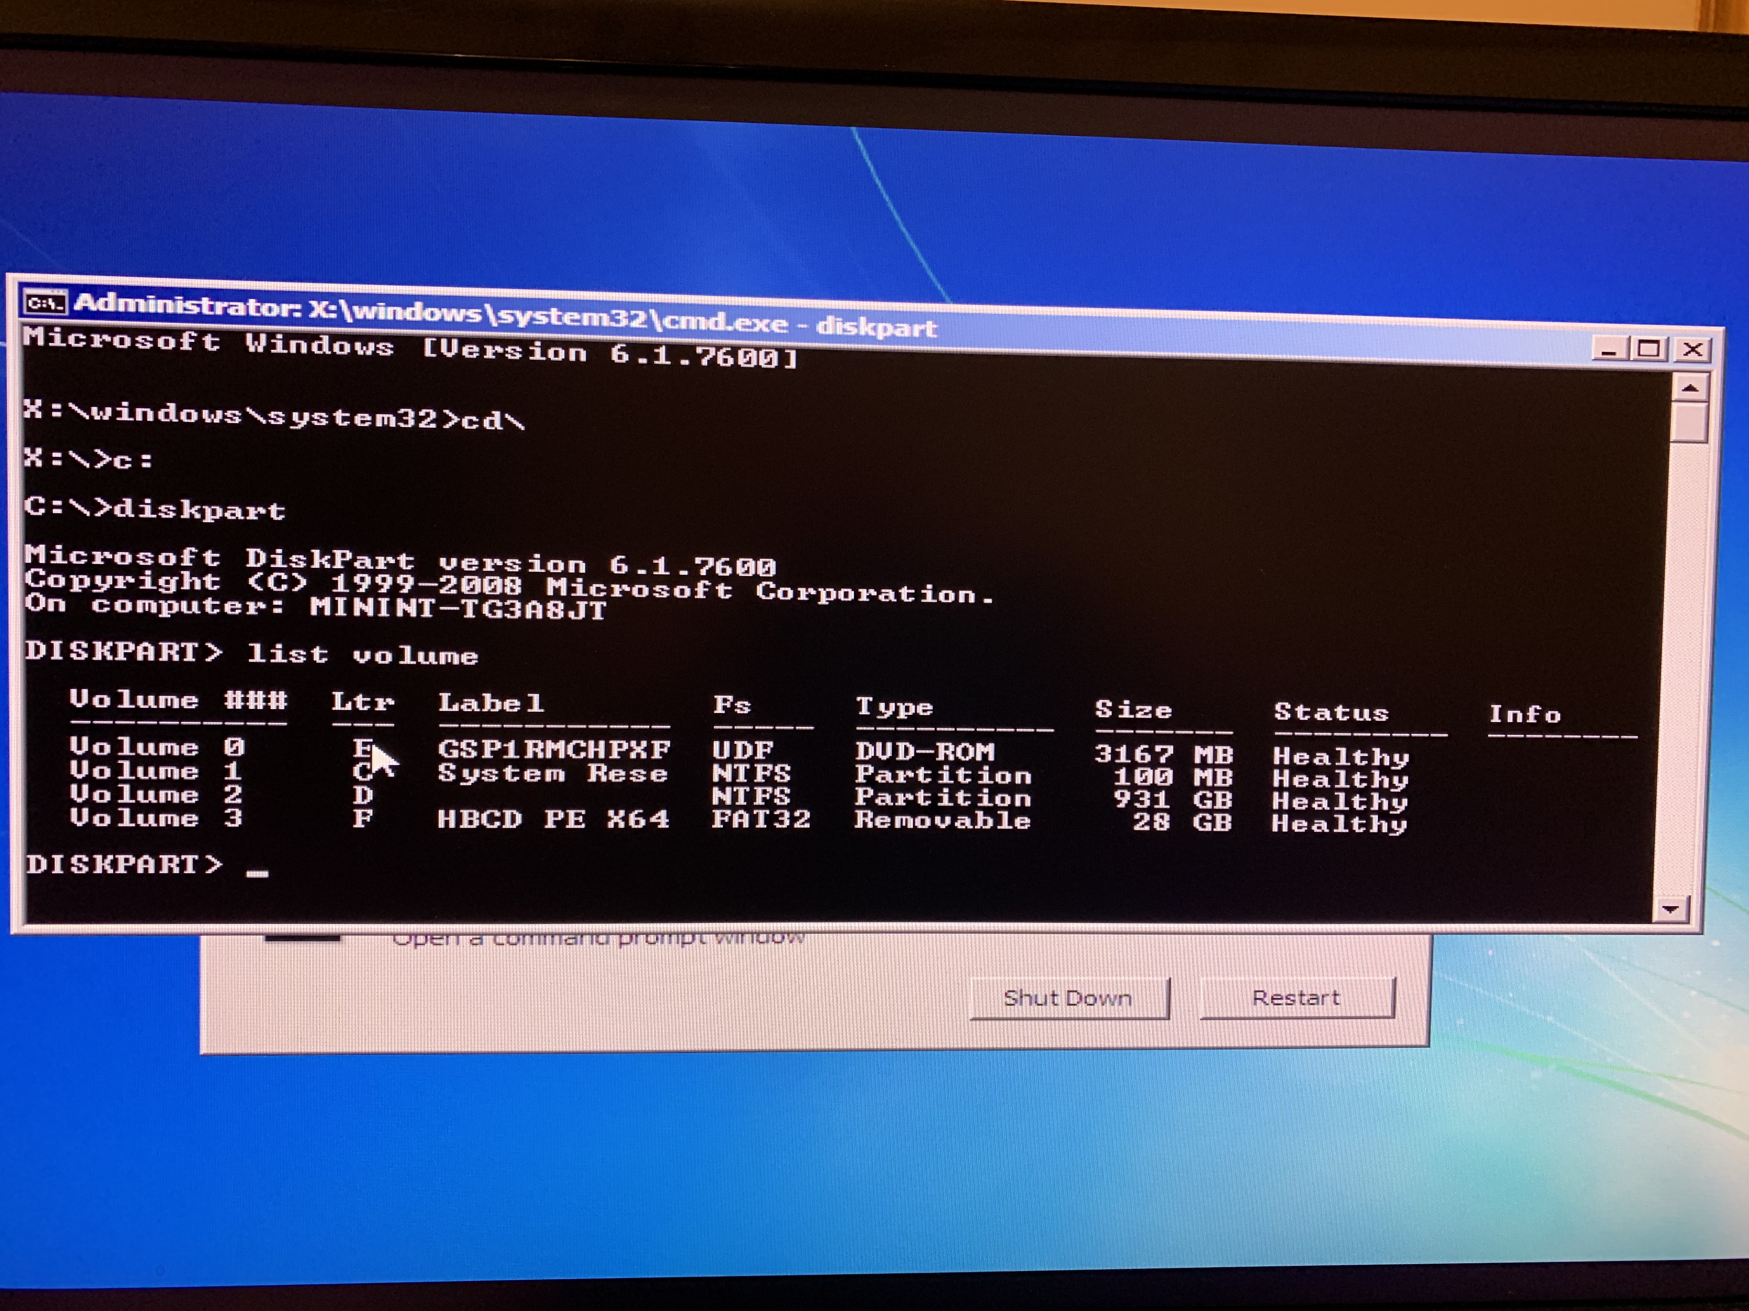
Task: Click the 'Label' column header
Action: pyautogui.click(x=491, y=702)
